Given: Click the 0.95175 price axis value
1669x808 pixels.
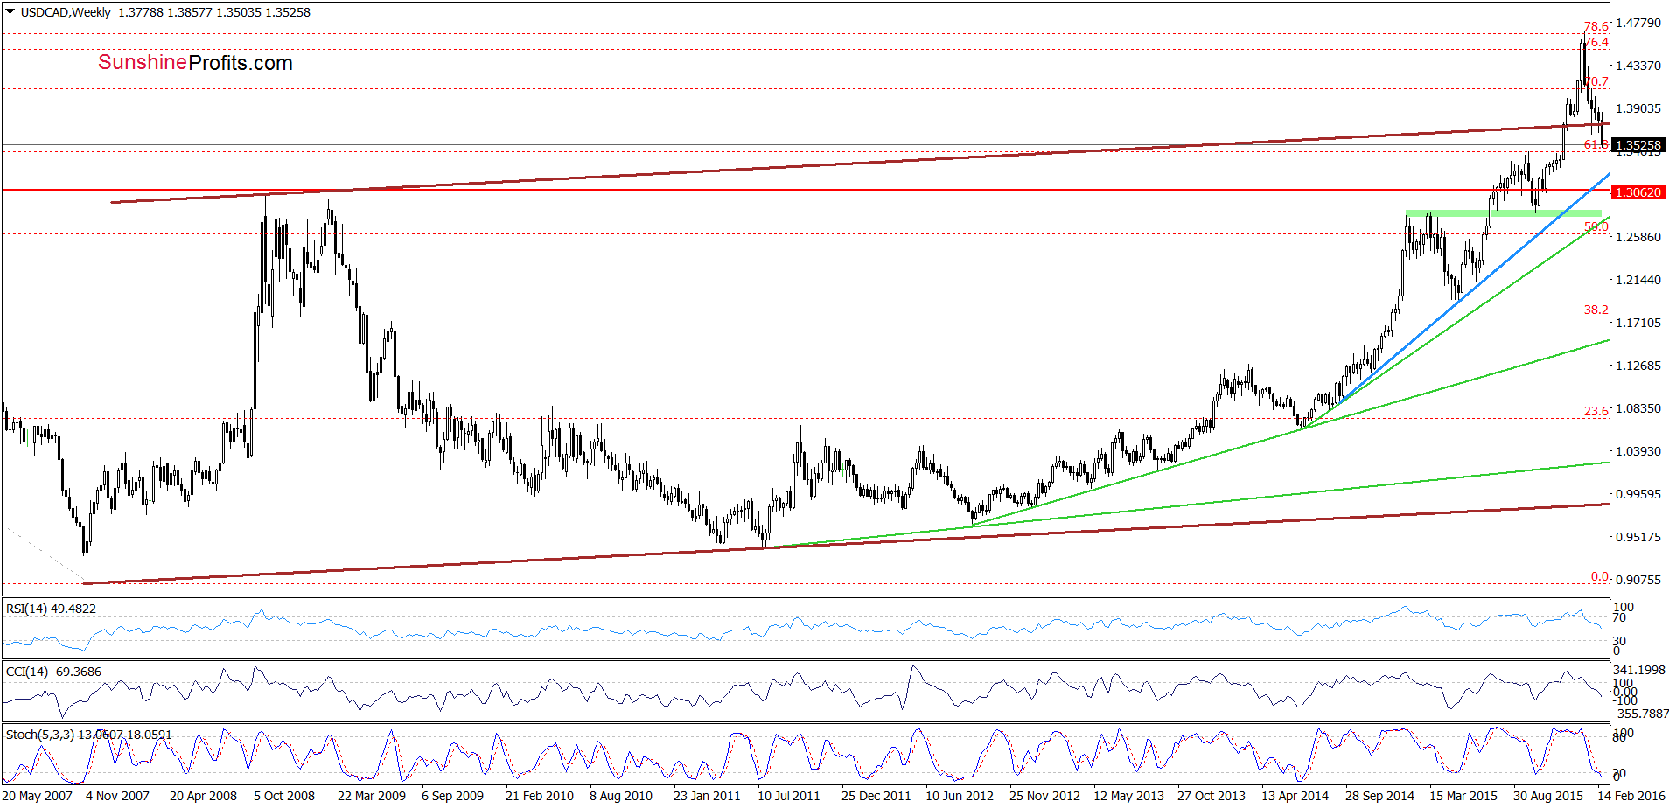Looking at the screenshot, I should pyautogui.click(x=1638, y=537).
